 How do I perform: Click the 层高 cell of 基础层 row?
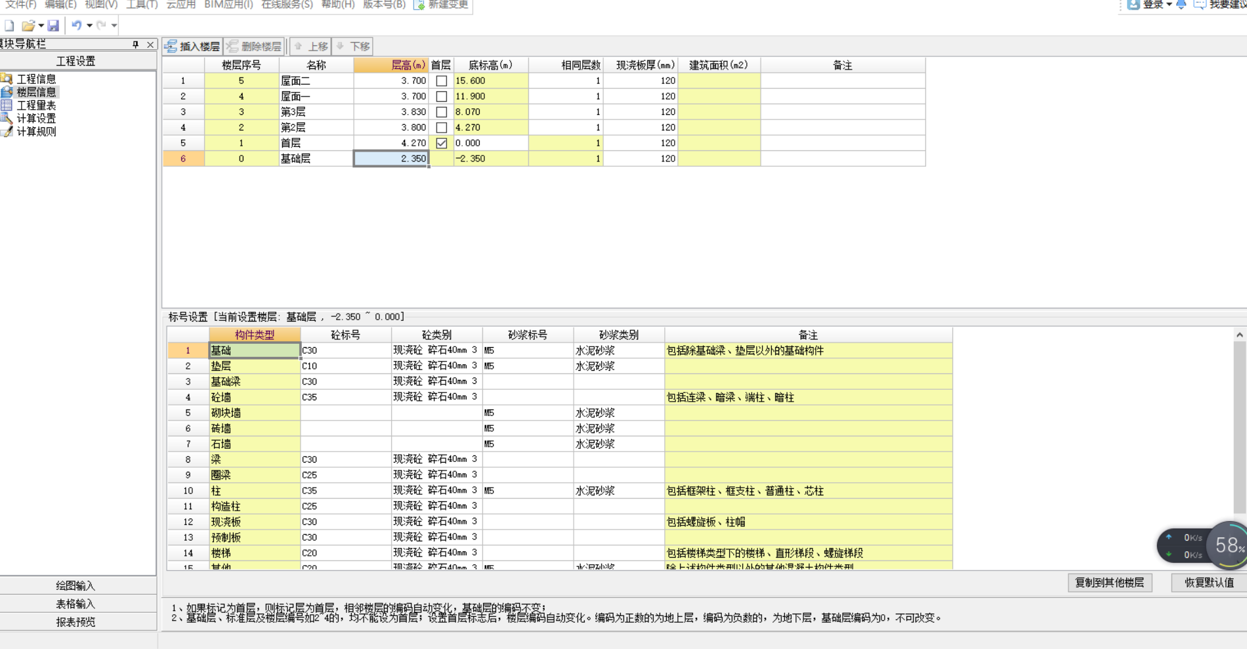pyautogui.click(x=391, y=159)
